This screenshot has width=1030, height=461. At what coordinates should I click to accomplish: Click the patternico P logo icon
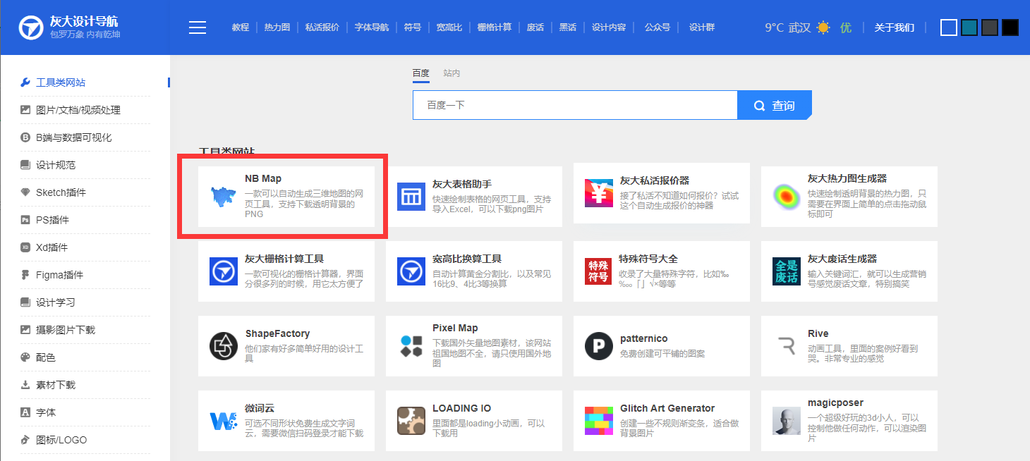pyautogui.click(x=599, y=346)
